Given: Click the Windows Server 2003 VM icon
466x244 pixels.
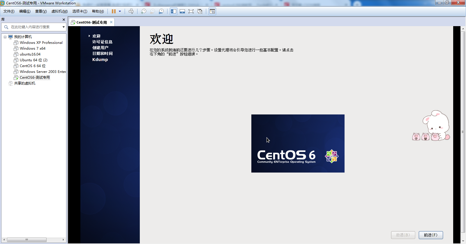Looking at the screenshot, I should coord(16,72).
